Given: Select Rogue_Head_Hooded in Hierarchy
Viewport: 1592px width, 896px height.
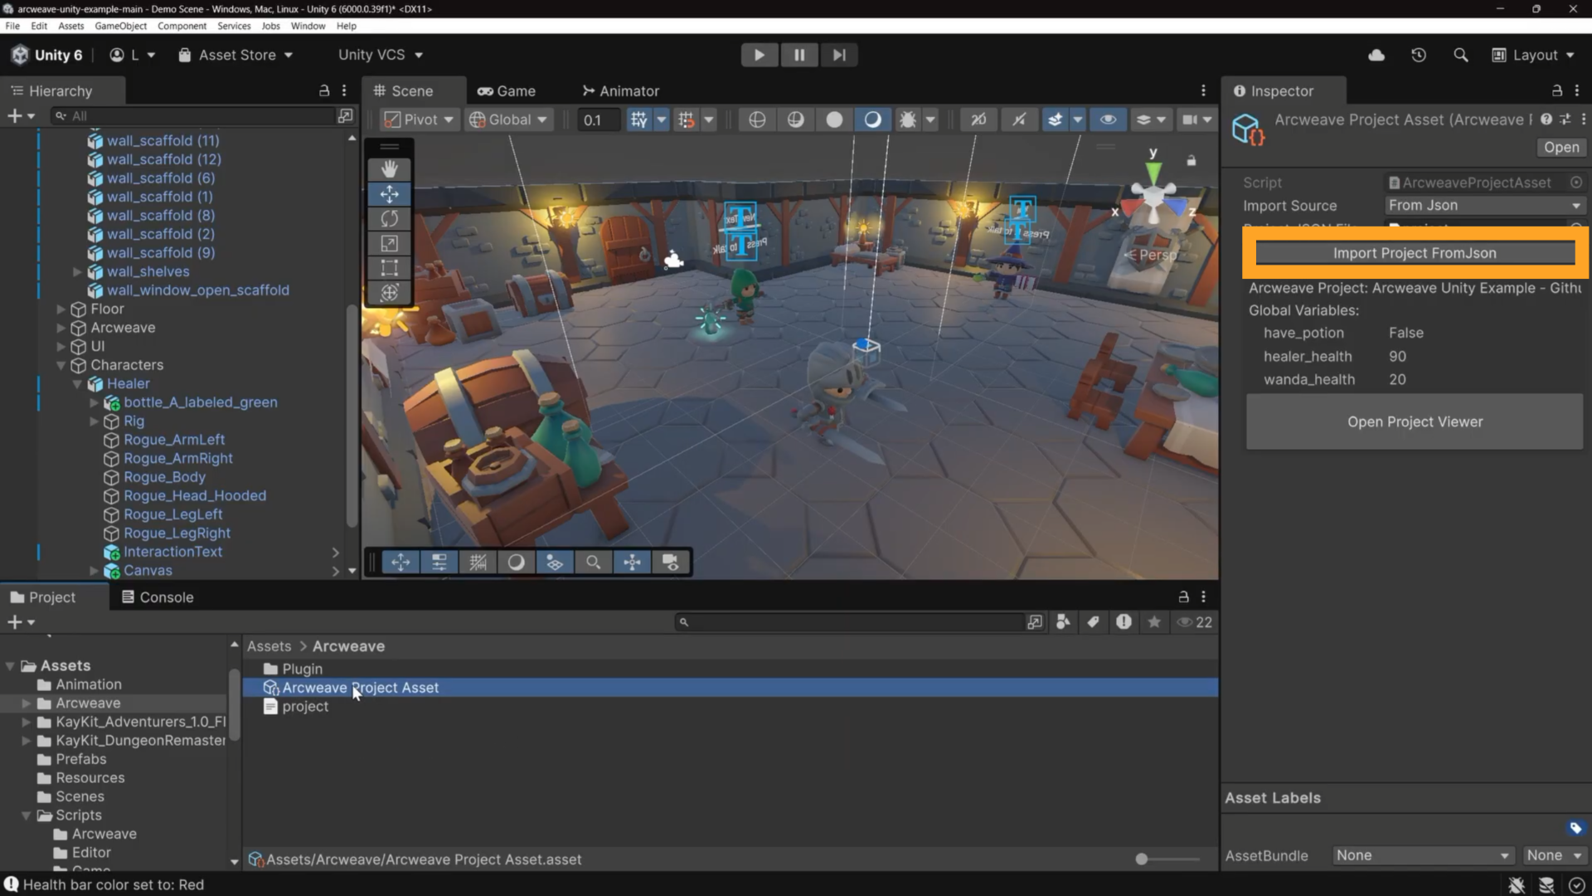Looking at the screenshot, I should pos(195,495).
